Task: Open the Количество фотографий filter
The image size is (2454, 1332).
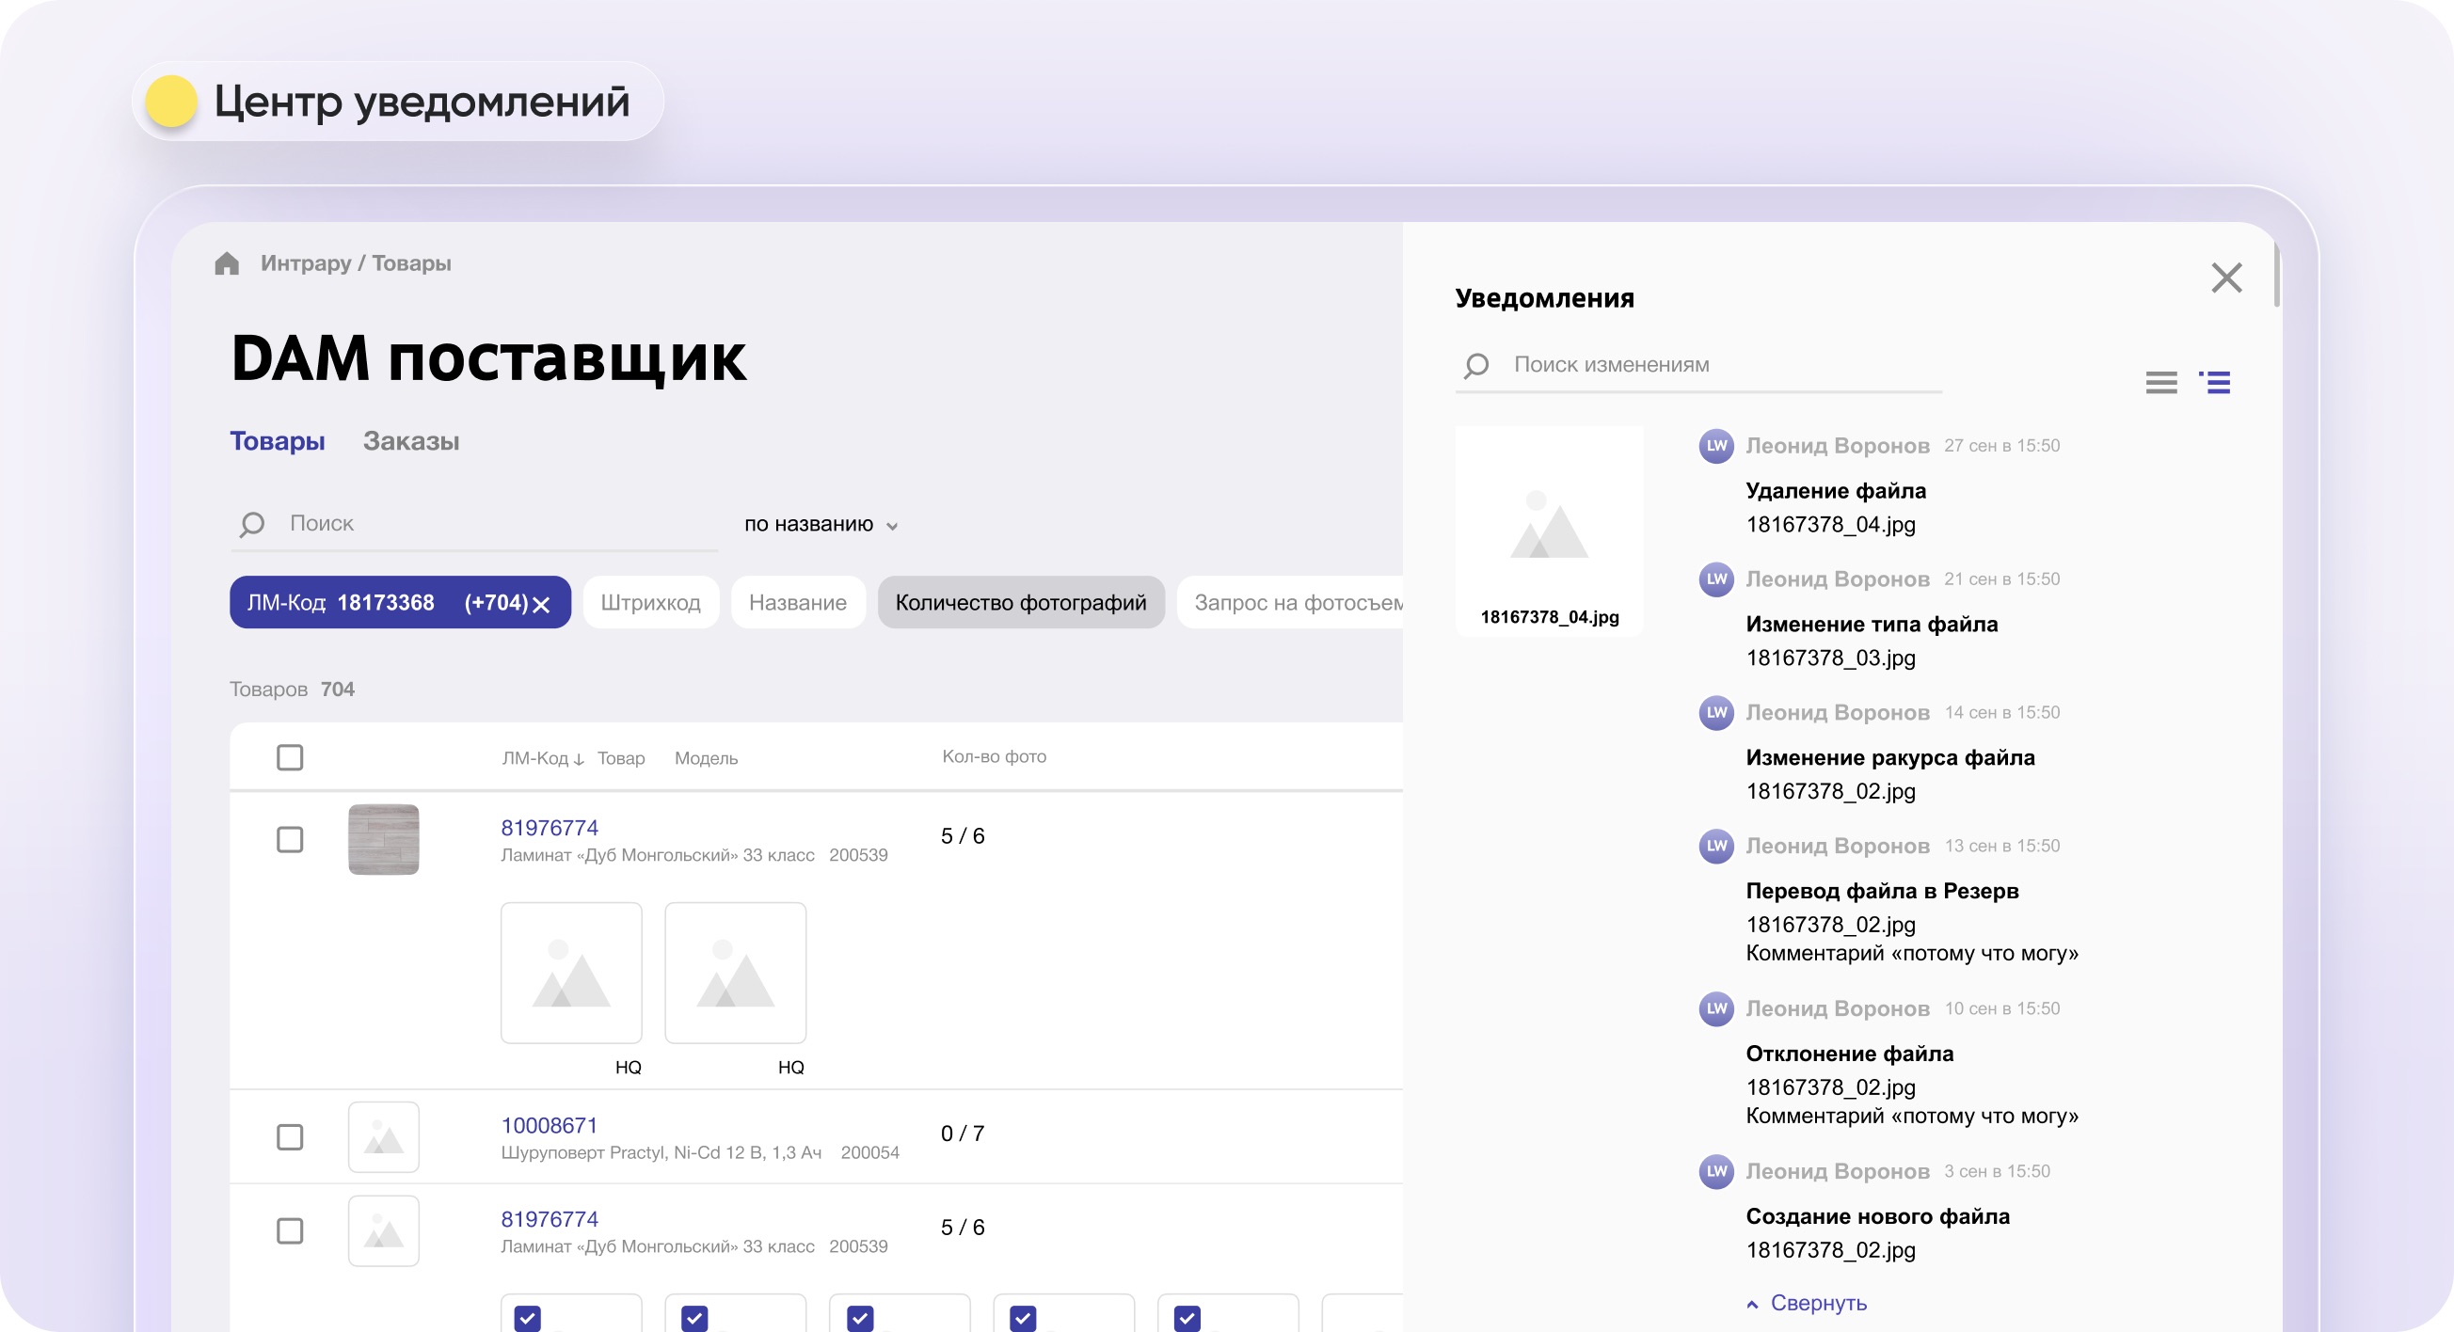Action: click(x=1020, y=603)
